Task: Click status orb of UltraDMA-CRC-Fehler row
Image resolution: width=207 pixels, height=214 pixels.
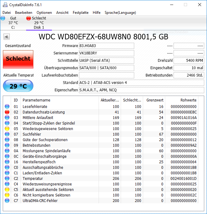Action: click(7, 200)
